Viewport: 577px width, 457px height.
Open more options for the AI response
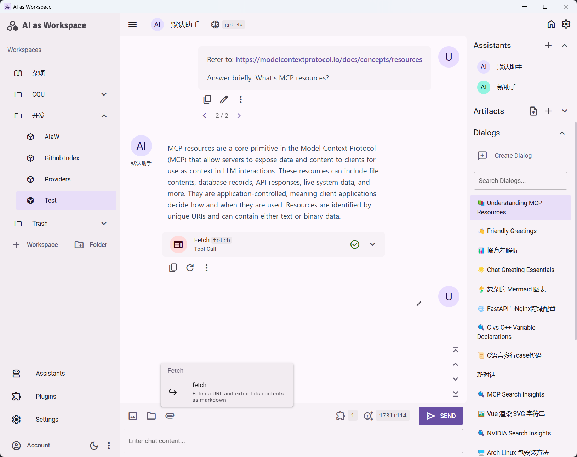pos(207,268)
